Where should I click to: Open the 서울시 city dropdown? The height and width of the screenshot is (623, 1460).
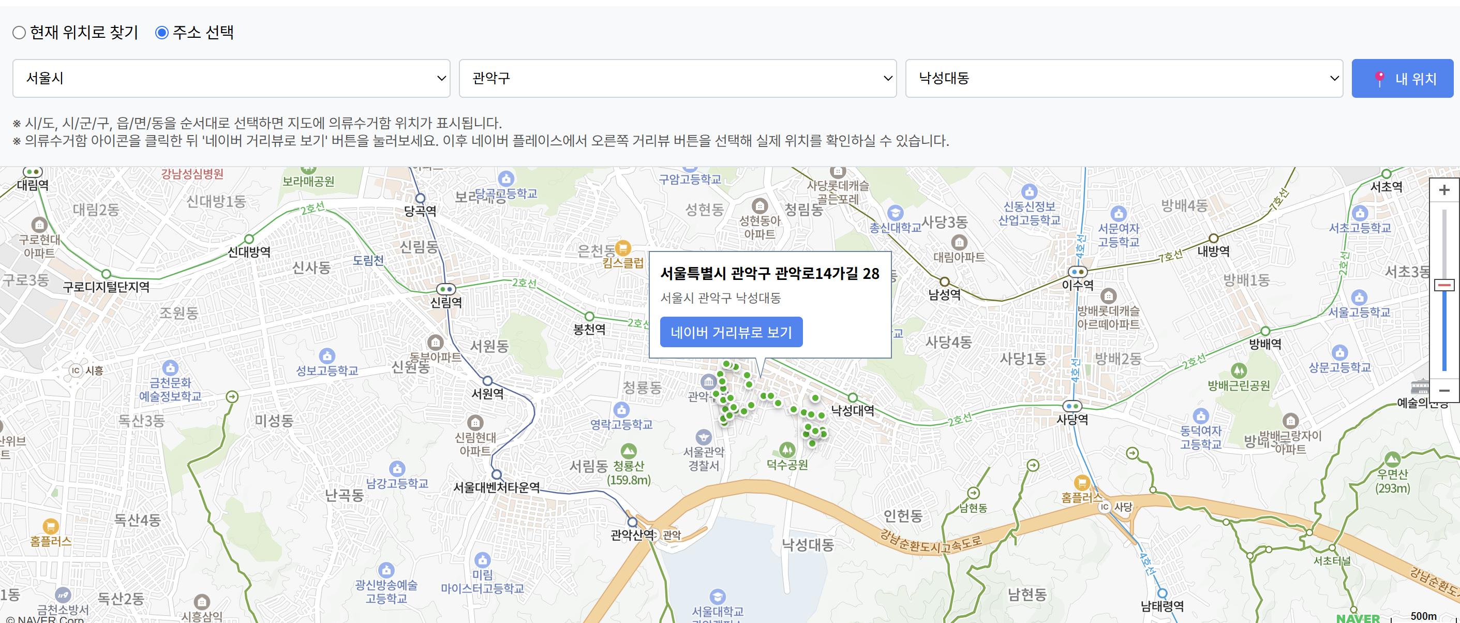tap(231, 78)
